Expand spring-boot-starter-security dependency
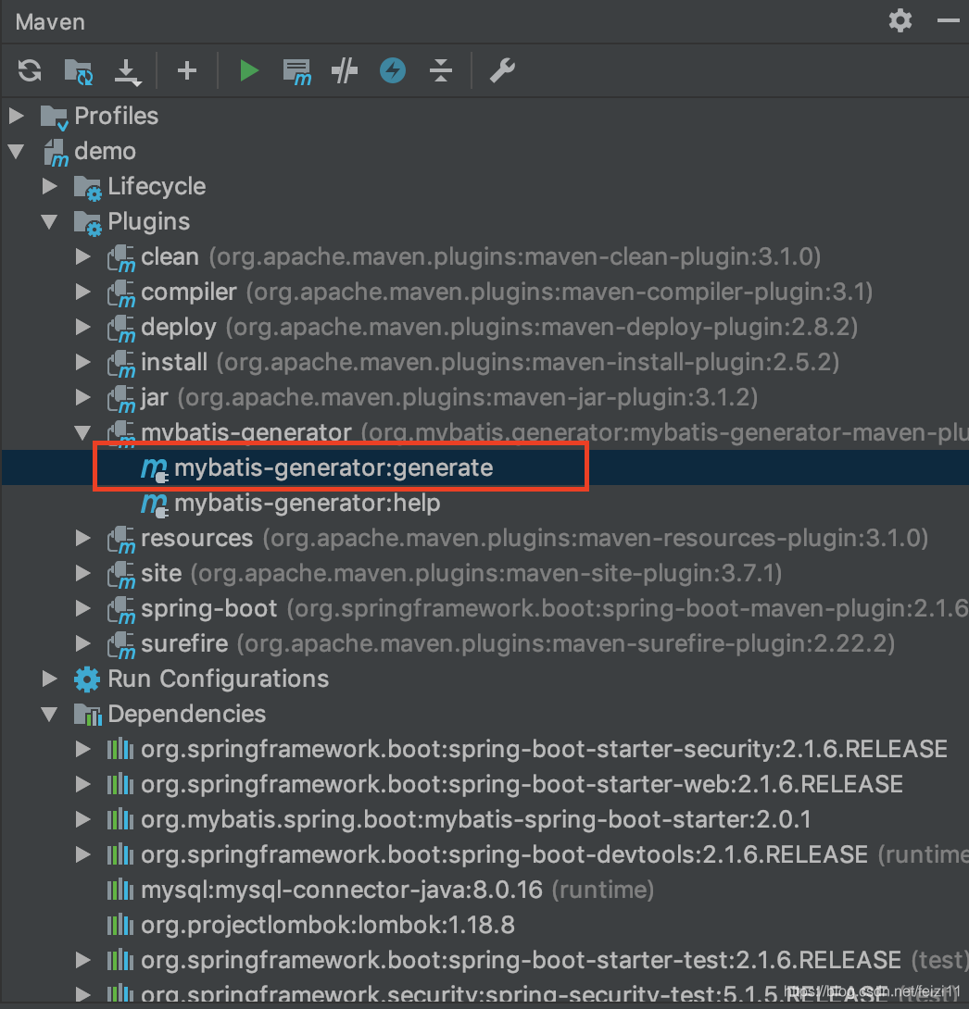 click(83, 748)
